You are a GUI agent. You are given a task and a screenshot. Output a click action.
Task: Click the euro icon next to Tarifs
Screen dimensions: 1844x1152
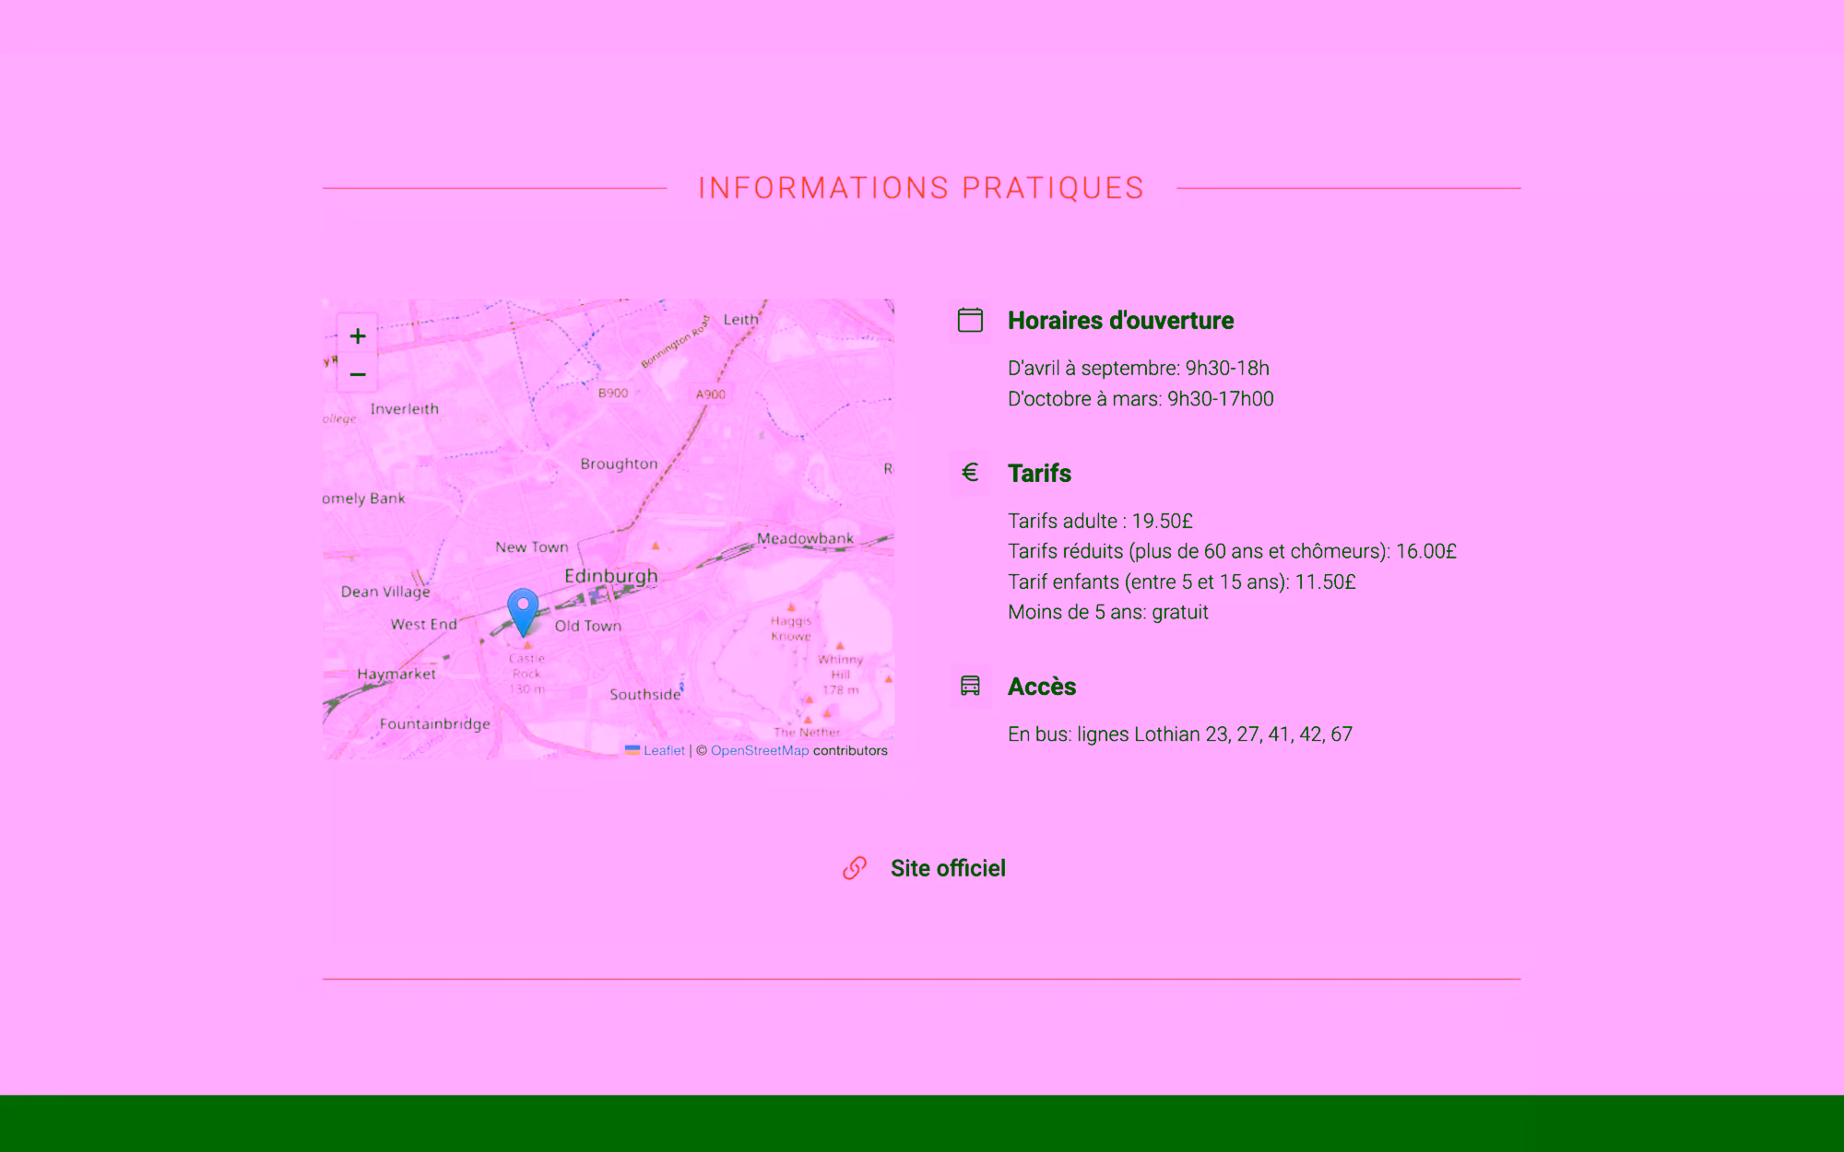(x=970, y=473)
